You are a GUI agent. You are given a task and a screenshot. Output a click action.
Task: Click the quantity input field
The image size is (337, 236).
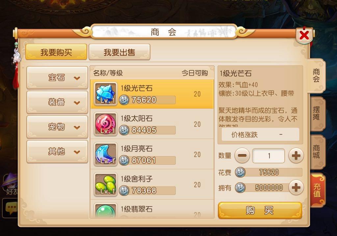pos(269,156)
